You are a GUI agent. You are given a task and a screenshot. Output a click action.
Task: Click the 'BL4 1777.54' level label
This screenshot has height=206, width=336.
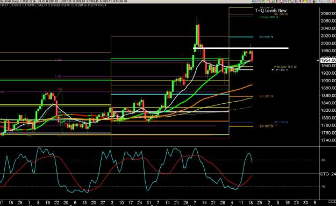pyautogui.click(x=266, y=126)
